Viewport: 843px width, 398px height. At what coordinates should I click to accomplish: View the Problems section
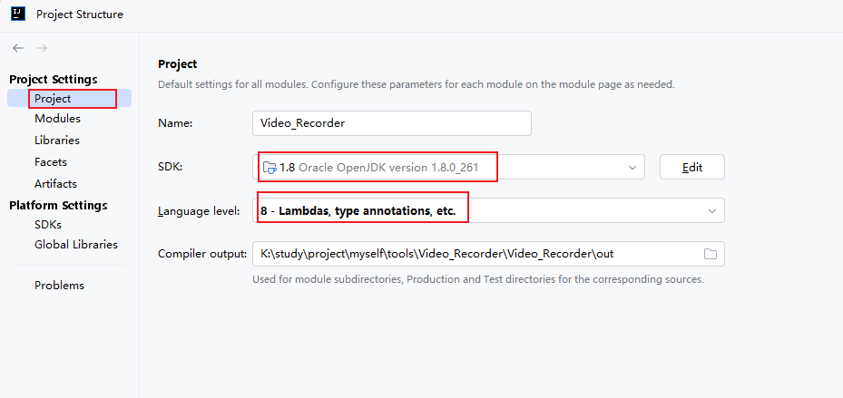point(59,286)
